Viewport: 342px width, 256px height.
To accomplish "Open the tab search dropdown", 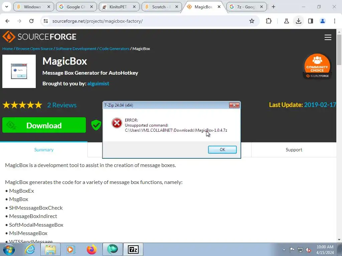I will coord(7,7).
